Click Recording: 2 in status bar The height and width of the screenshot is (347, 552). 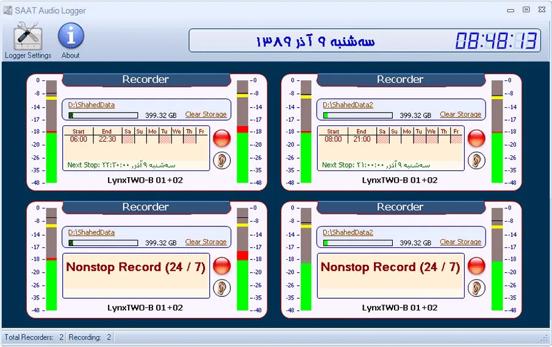click(x=90, y=337)
